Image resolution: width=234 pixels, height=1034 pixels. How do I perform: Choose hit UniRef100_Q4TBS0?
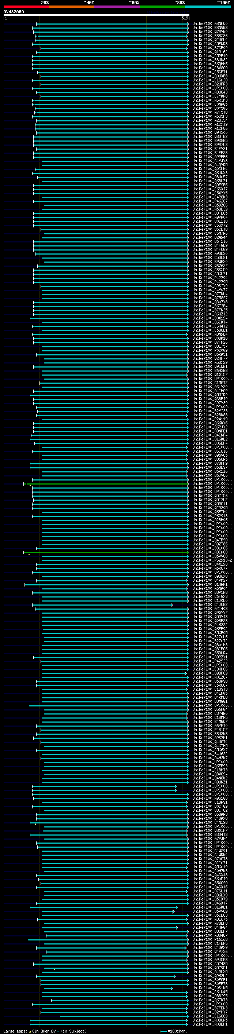(x=210, y=540)
